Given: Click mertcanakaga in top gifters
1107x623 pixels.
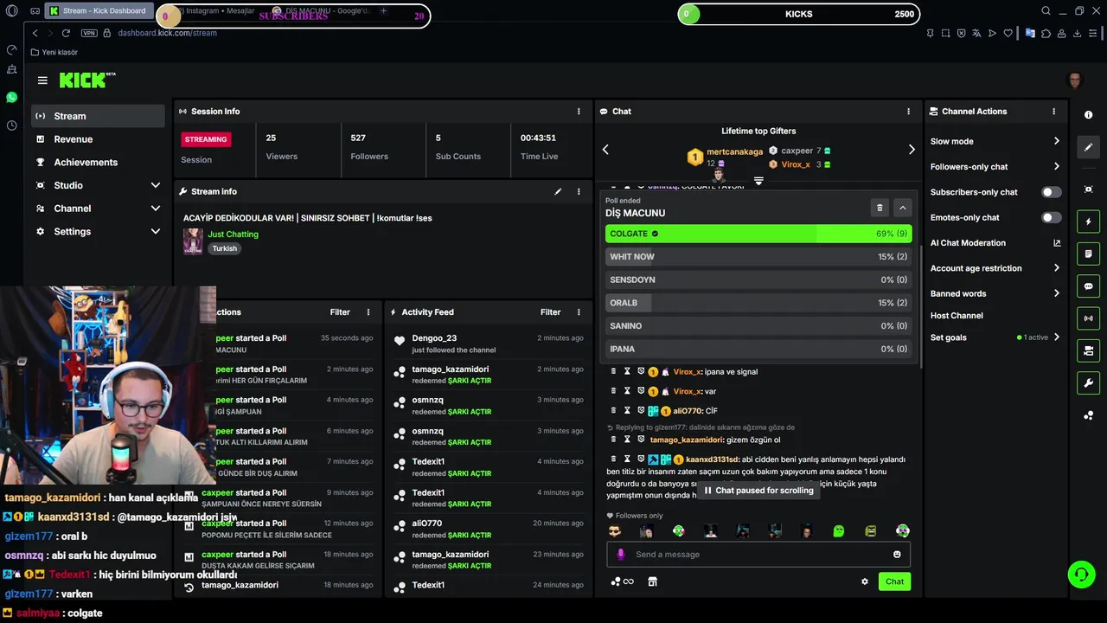Looking at the screenshot, I should tap(734, 151).
